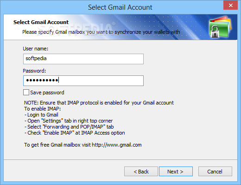241x185 pixels.
Task: Return to the previous step with Back
Action: pyautogui.click(x=141, y=171)
